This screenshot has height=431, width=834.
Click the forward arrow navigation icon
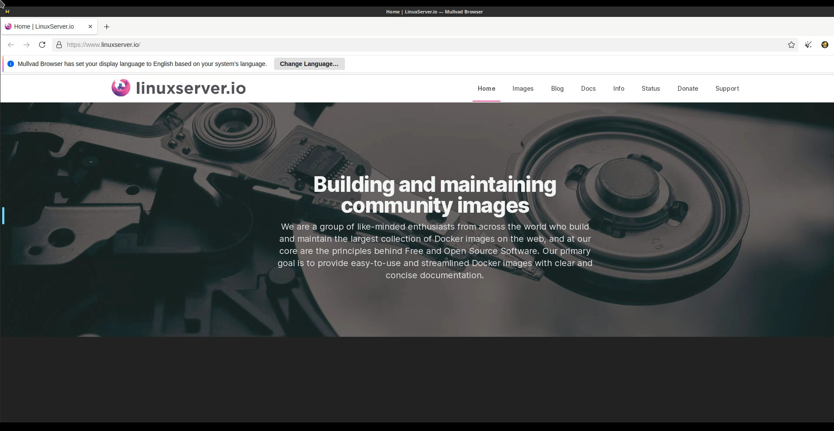[x=26, y=45]
